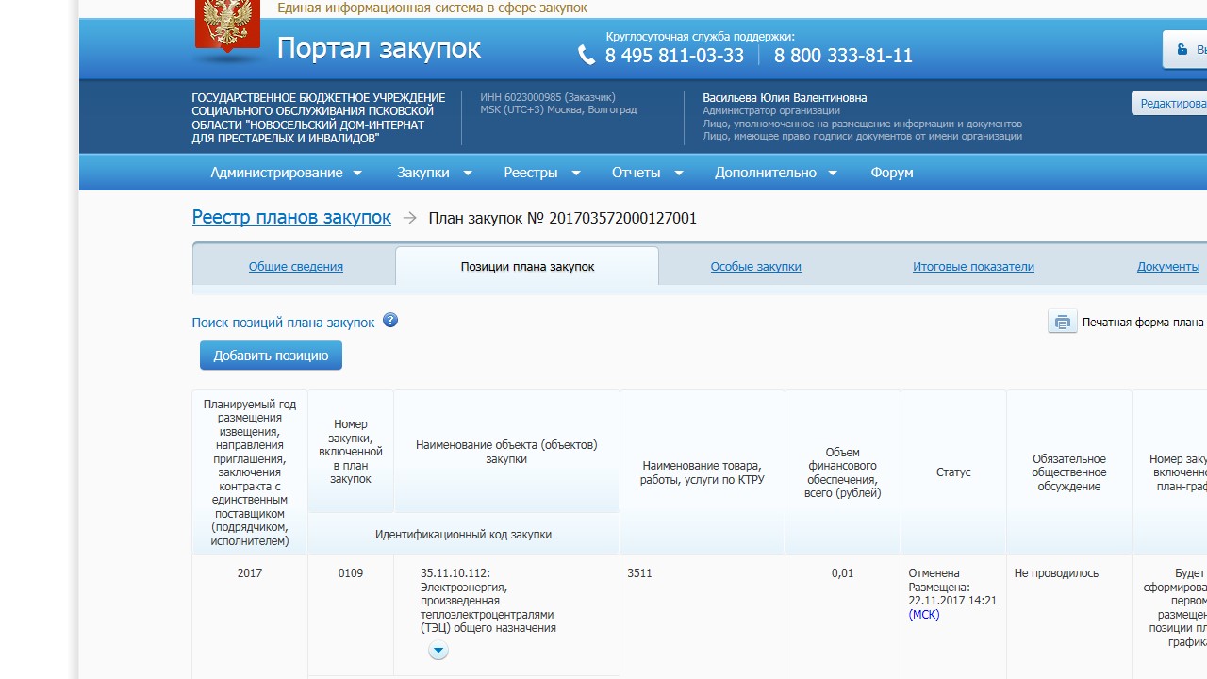Open the Реестры dropdown menu
The height and width of the screenshot is (679, 1207).
(x=541, y=173)
